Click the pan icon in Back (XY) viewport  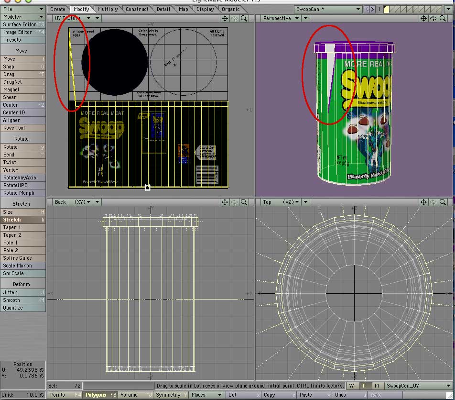click(225, 202)
